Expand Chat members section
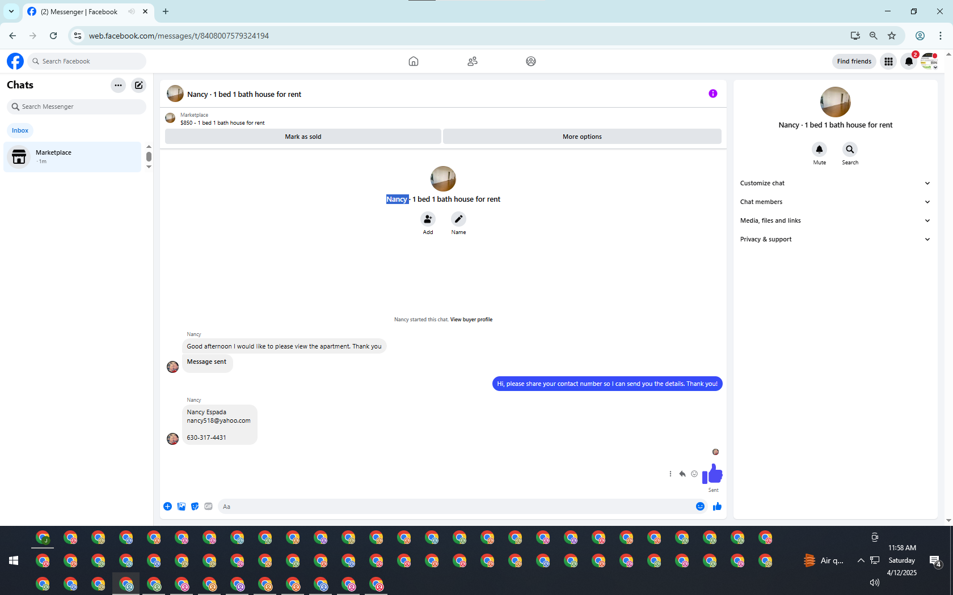 [835, 202]
